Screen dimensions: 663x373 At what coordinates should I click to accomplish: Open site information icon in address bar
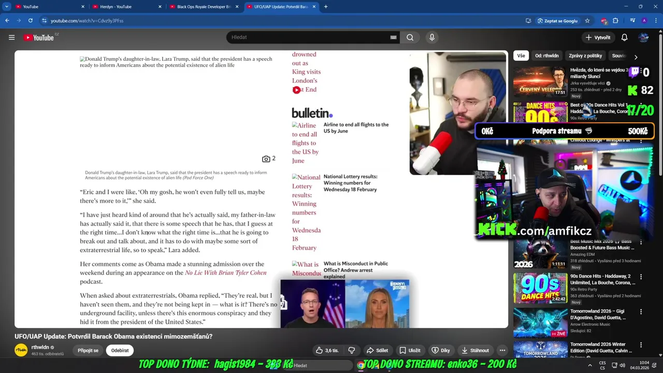[45, 21]
